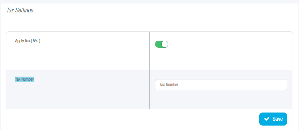Click the white knob of the Apply Tax switch

coord(165,44)
